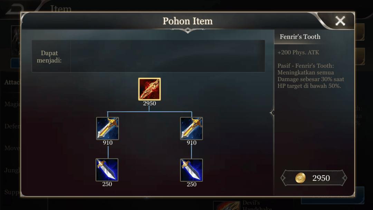Switch to the Magic category tab
This screenshot has height=210, width=373.
click(12, 104)
